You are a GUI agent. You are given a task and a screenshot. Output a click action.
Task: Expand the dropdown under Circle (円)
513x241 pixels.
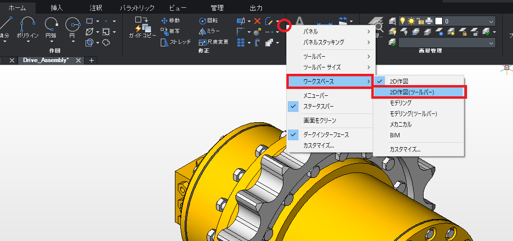(x=73, y=42)
